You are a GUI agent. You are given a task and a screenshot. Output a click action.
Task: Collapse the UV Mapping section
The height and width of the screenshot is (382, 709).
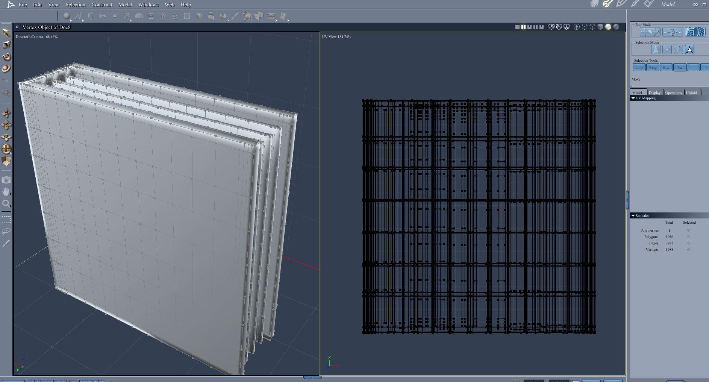[x=633, y=98]
